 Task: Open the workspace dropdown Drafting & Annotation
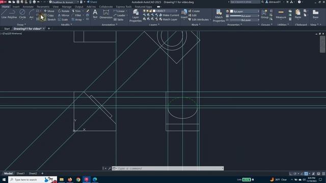point(64,2)
